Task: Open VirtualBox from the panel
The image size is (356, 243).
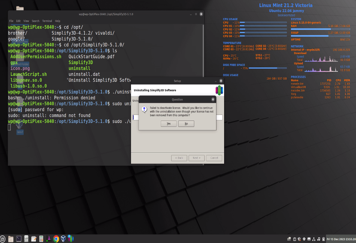Action: click(63, 239)
